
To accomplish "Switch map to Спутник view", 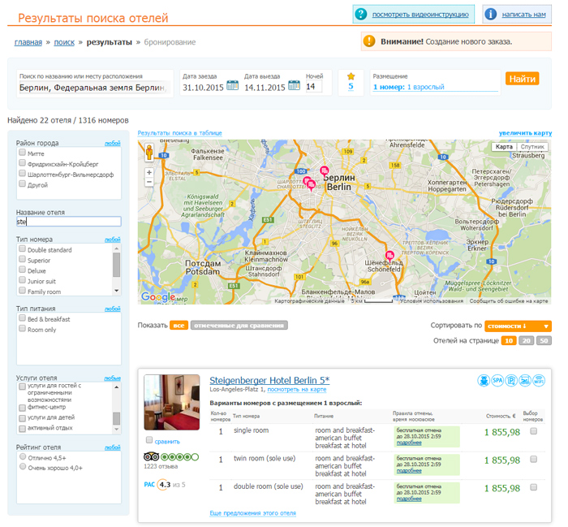I will tap(532, 147).
